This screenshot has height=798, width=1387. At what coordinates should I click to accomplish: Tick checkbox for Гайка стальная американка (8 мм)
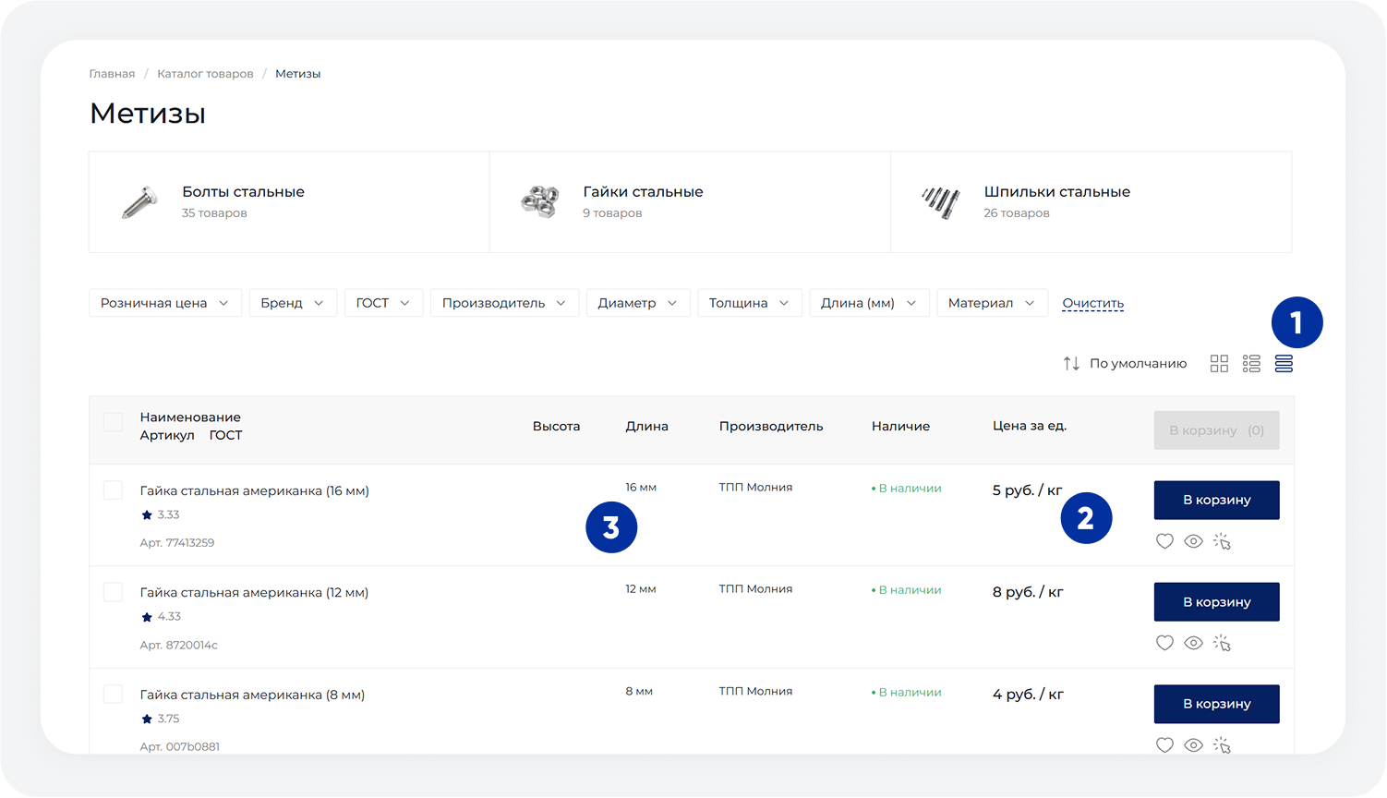point(113,694)
